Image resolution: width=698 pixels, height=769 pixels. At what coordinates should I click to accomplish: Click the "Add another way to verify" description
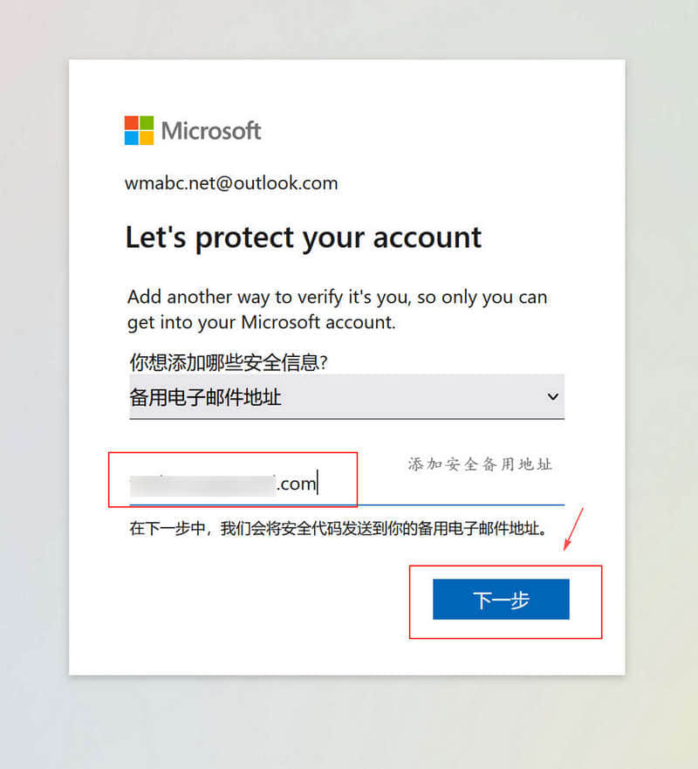tap(338, 310)
